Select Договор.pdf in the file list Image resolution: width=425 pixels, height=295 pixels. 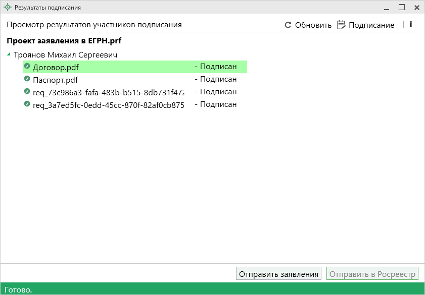click(x=56, y=67)
